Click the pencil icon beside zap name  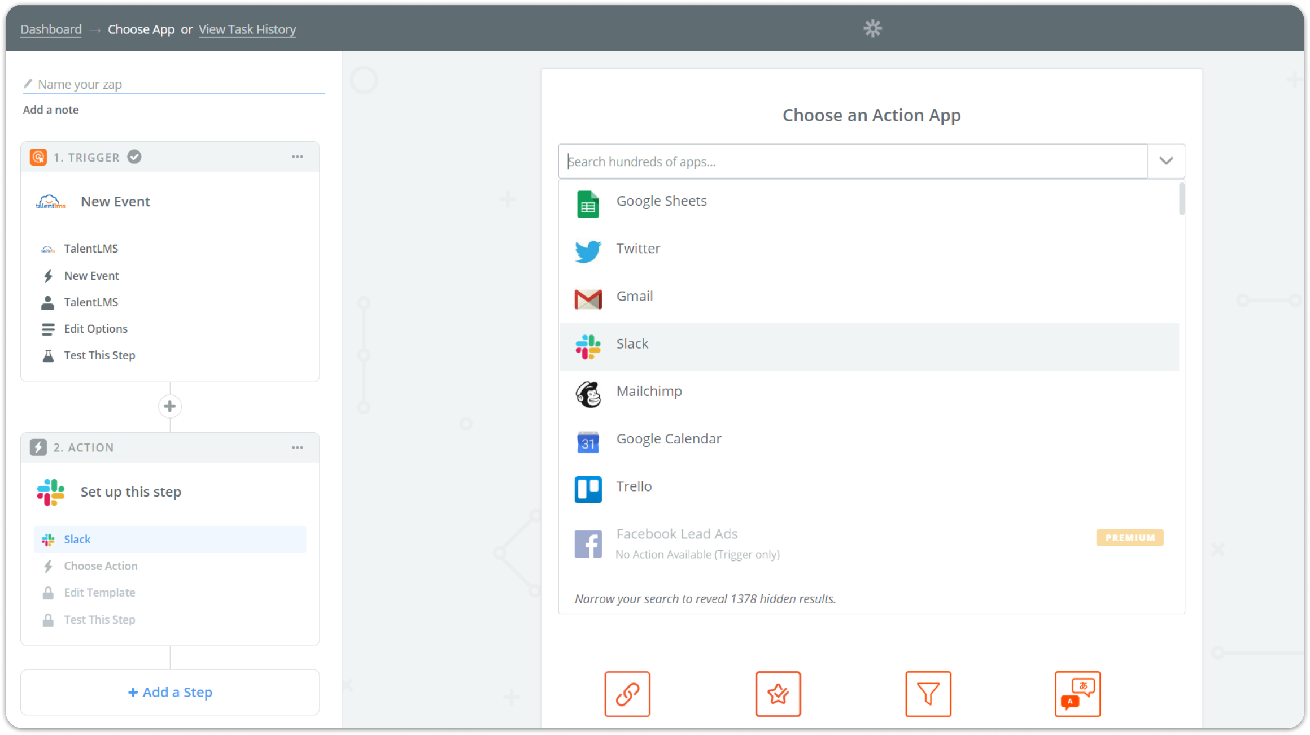tap(28, 84)
